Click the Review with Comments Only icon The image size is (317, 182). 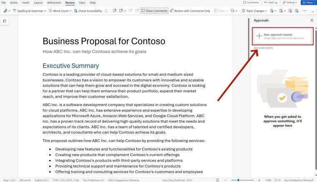pyautogui.click(x=190, y=11)
